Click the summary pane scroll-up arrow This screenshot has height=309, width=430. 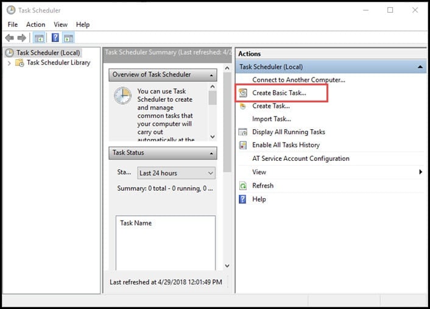[227, 68]
